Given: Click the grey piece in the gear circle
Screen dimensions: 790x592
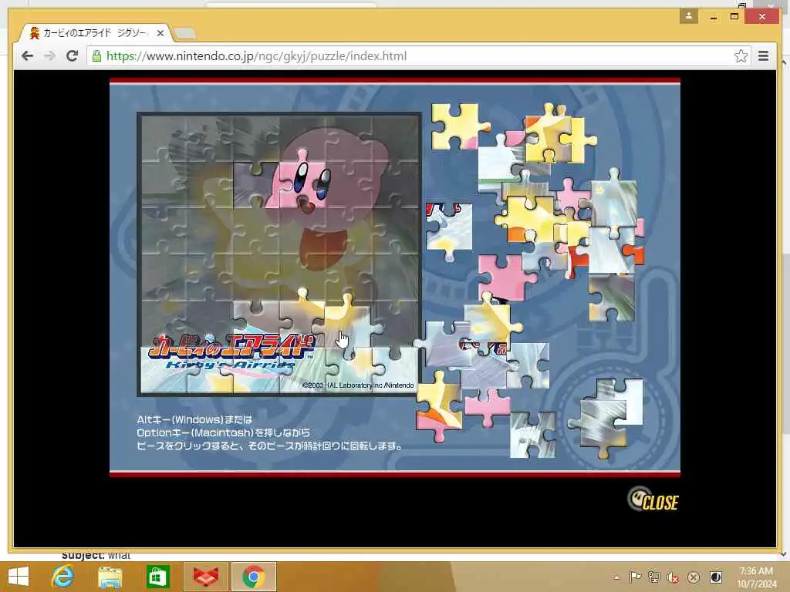Looking at the screenshot, I should (602, 425).
